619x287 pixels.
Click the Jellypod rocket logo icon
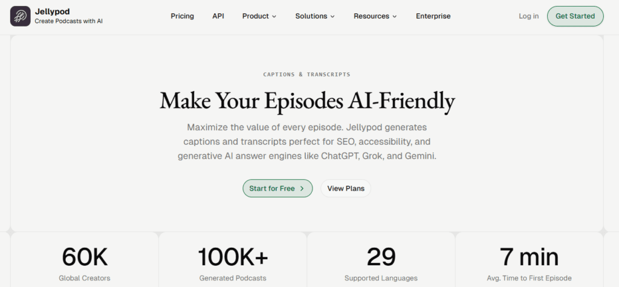click(x=21, y=16)
